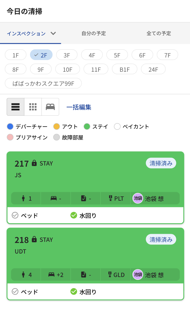The image size is (190, 311).
Task: Switch to 全ての予定 tab
Action: tap(159, 33)
